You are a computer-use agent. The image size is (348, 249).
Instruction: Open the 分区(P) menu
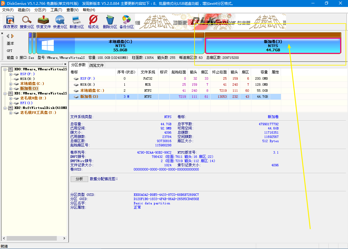[x=40, y=10]
